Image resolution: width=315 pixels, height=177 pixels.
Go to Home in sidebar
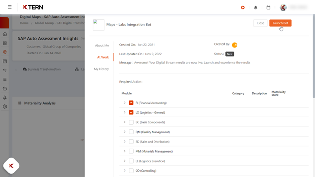5,34
